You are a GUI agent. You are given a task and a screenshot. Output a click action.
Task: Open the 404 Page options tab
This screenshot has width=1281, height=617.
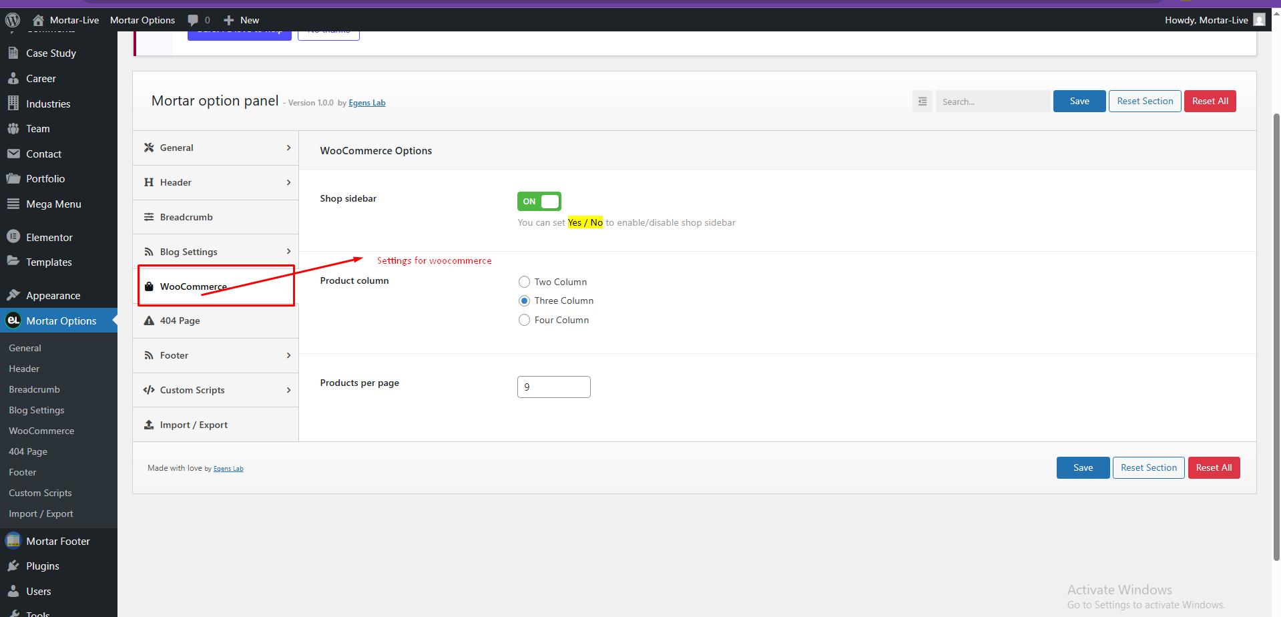coord(216,321)
